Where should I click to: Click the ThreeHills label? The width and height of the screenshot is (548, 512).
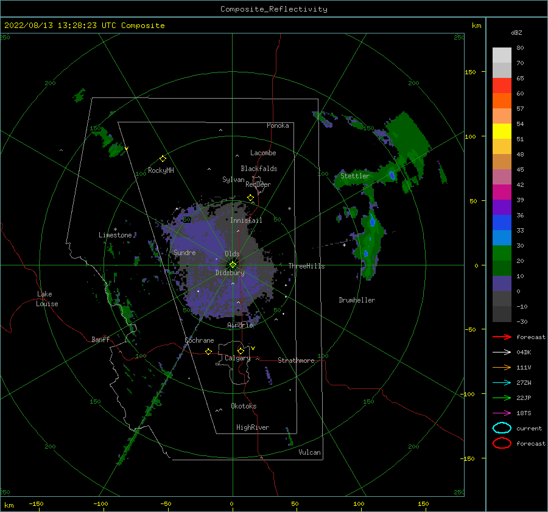[x=306, y=266]
